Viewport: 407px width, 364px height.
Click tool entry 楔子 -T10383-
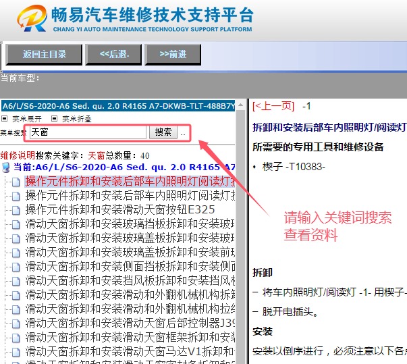294,166
